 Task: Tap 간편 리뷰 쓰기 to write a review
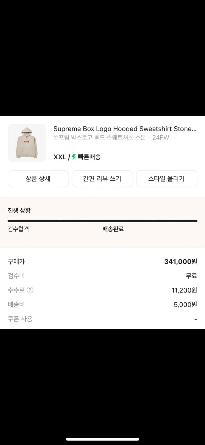(102, 179)
